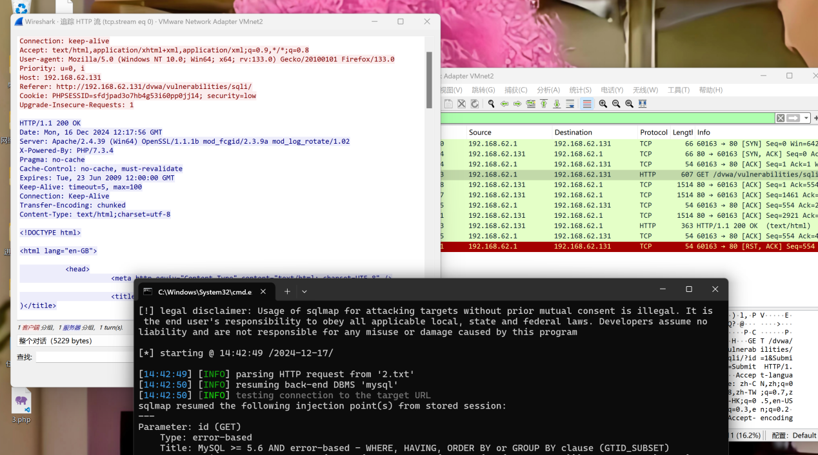The image size is (818, 455).
Task: Open the 捕获(C) menu
Action: tap(515, 90)
